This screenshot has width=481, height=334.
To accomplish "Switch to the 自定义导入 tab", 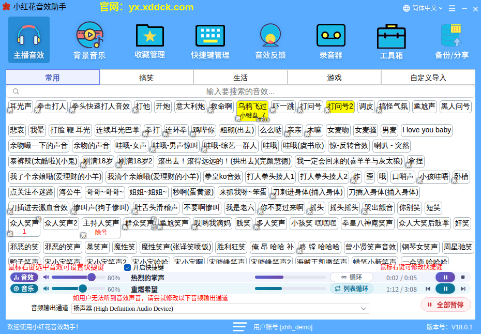I will coord(428,77).
